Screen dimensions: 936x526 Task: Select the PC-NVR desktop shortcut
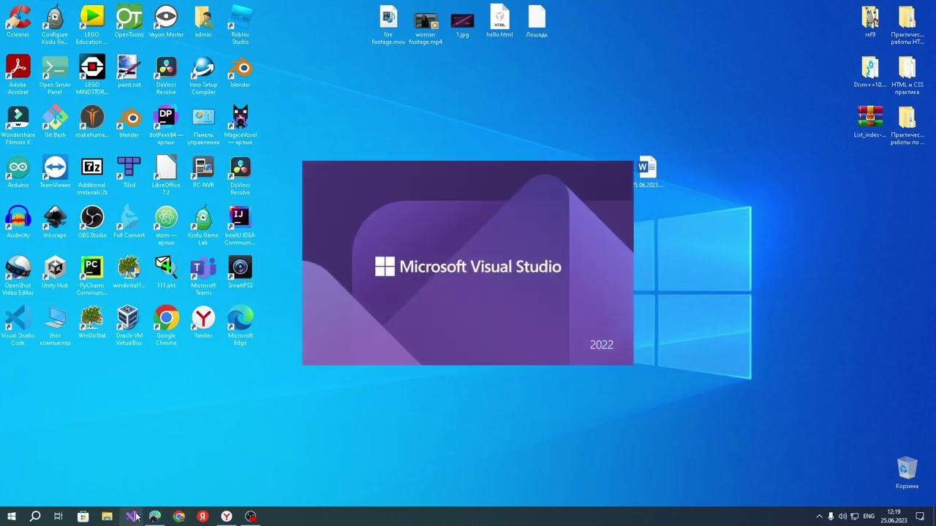(x=203, y=172)
